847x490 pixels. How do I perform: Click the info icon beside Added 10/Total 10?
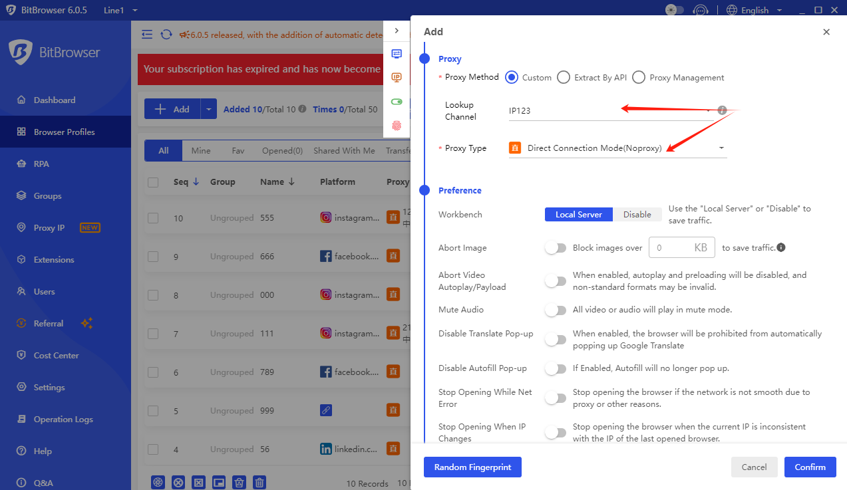pos(302,109)
